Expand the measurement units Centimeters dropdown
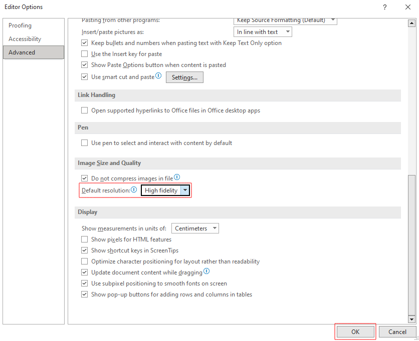This screenshot has height=341, width=419. [x=215, y=228]
